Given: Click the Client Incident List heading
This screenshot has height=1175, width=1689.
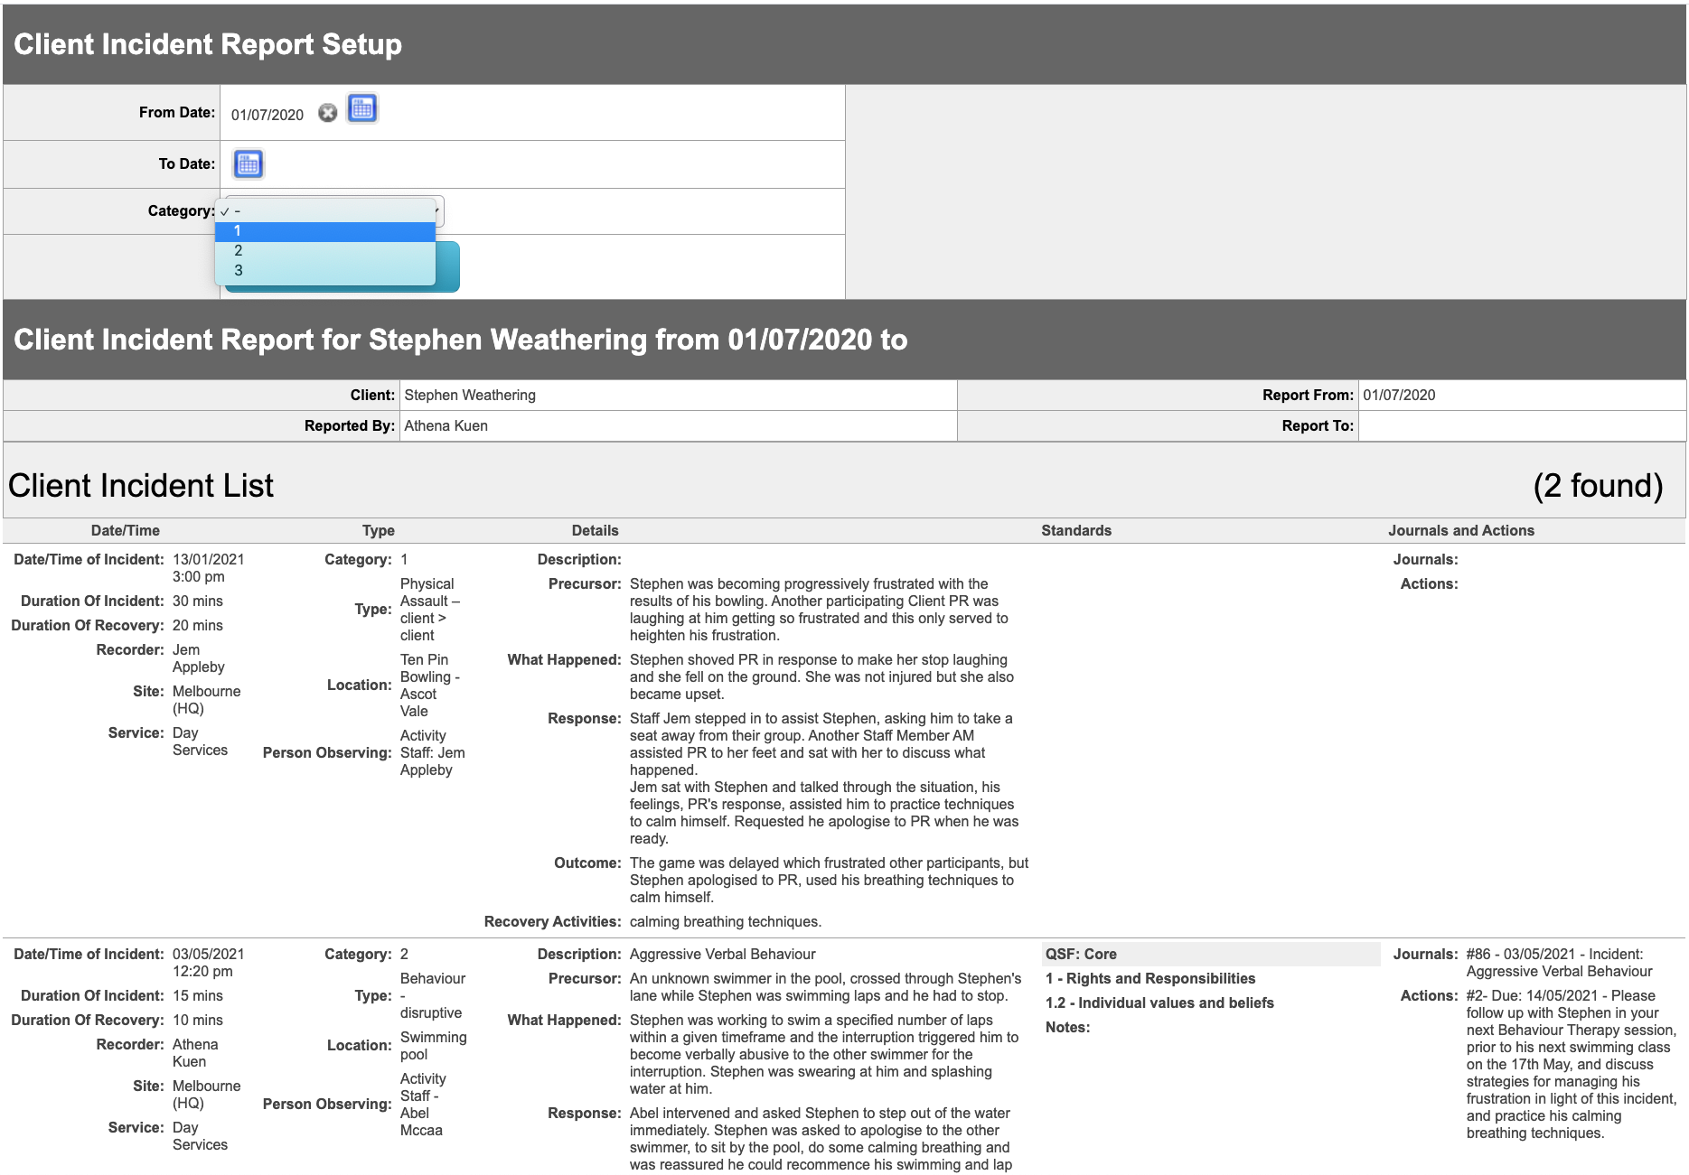Looking at the screenshot, I should [x=139, y=486].
